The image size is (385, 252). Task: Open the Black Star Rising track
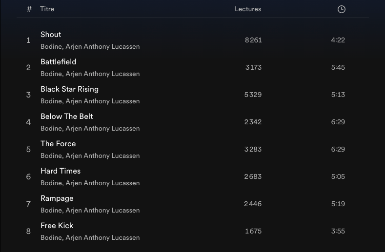click(x=69, y=89)
